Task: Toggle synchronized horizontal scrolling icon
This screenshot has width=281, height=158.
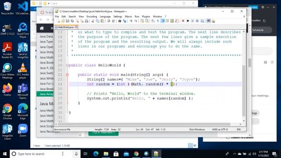Action: tap(147, 21)
